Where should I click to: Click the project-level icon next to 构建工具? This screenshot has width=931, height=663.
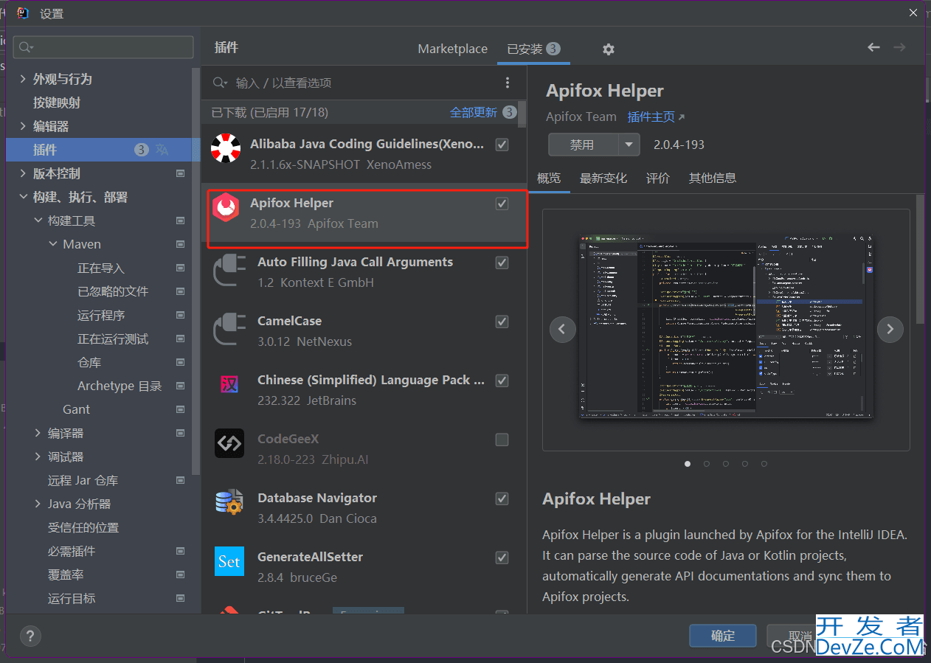point(181,221)
